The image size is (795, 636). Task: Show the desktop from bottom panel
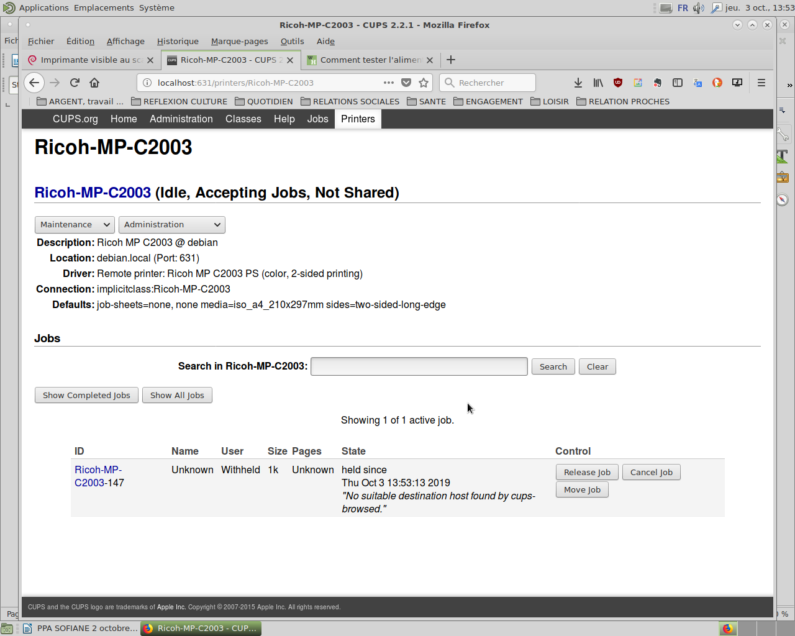coord(7,629)
